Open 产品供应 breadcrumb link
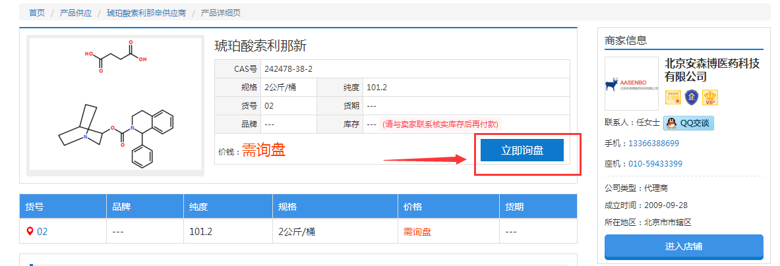This screenshot has width=780, height=266. (x=76, y=13)
